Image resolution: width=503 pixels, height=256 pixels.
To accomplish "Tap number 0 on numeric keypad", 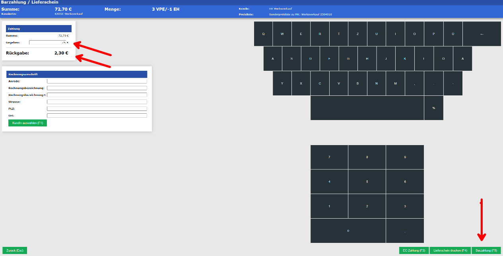I will tap(348, 231).
